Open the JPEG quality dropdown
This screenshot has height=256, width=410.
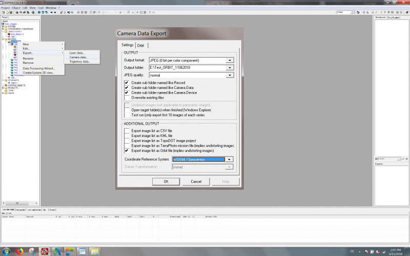230,75
